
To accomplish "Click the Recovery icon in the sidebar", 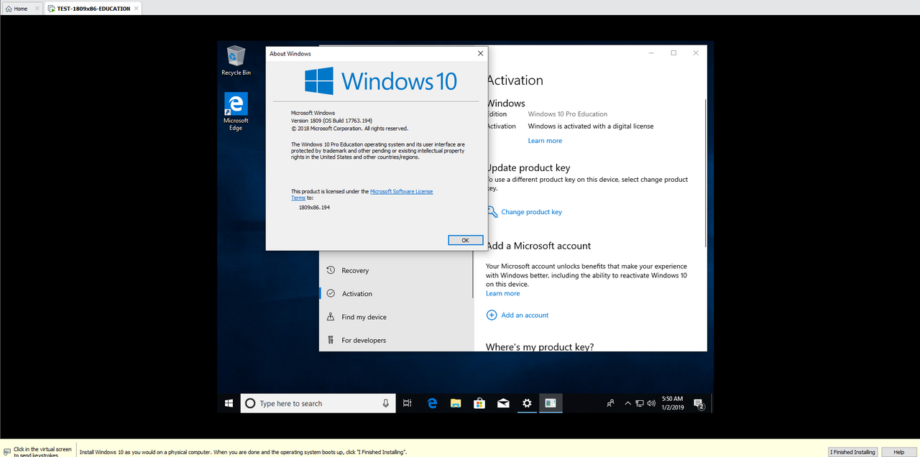I will [331, 270].
